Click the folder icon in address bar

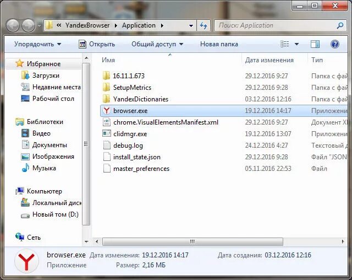[49, 25]
